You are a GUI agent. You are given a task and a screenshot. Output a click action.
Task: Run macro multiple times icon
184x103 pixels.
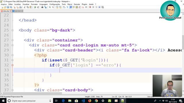pyautogui.click(x=99, y=7)
